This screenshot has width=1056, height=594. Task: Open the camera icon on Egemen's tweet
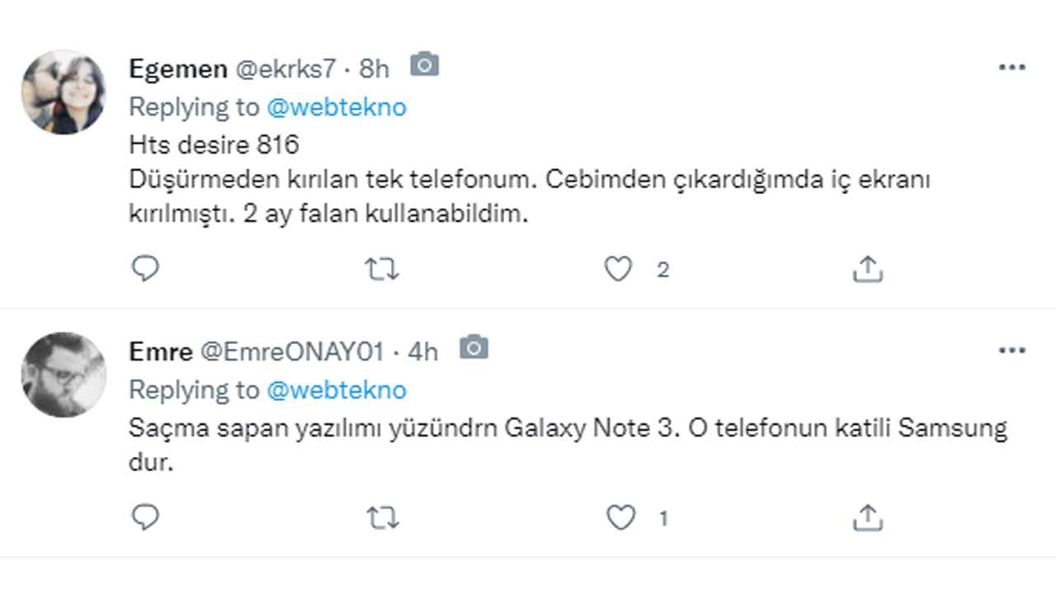(x=424, y=64)
